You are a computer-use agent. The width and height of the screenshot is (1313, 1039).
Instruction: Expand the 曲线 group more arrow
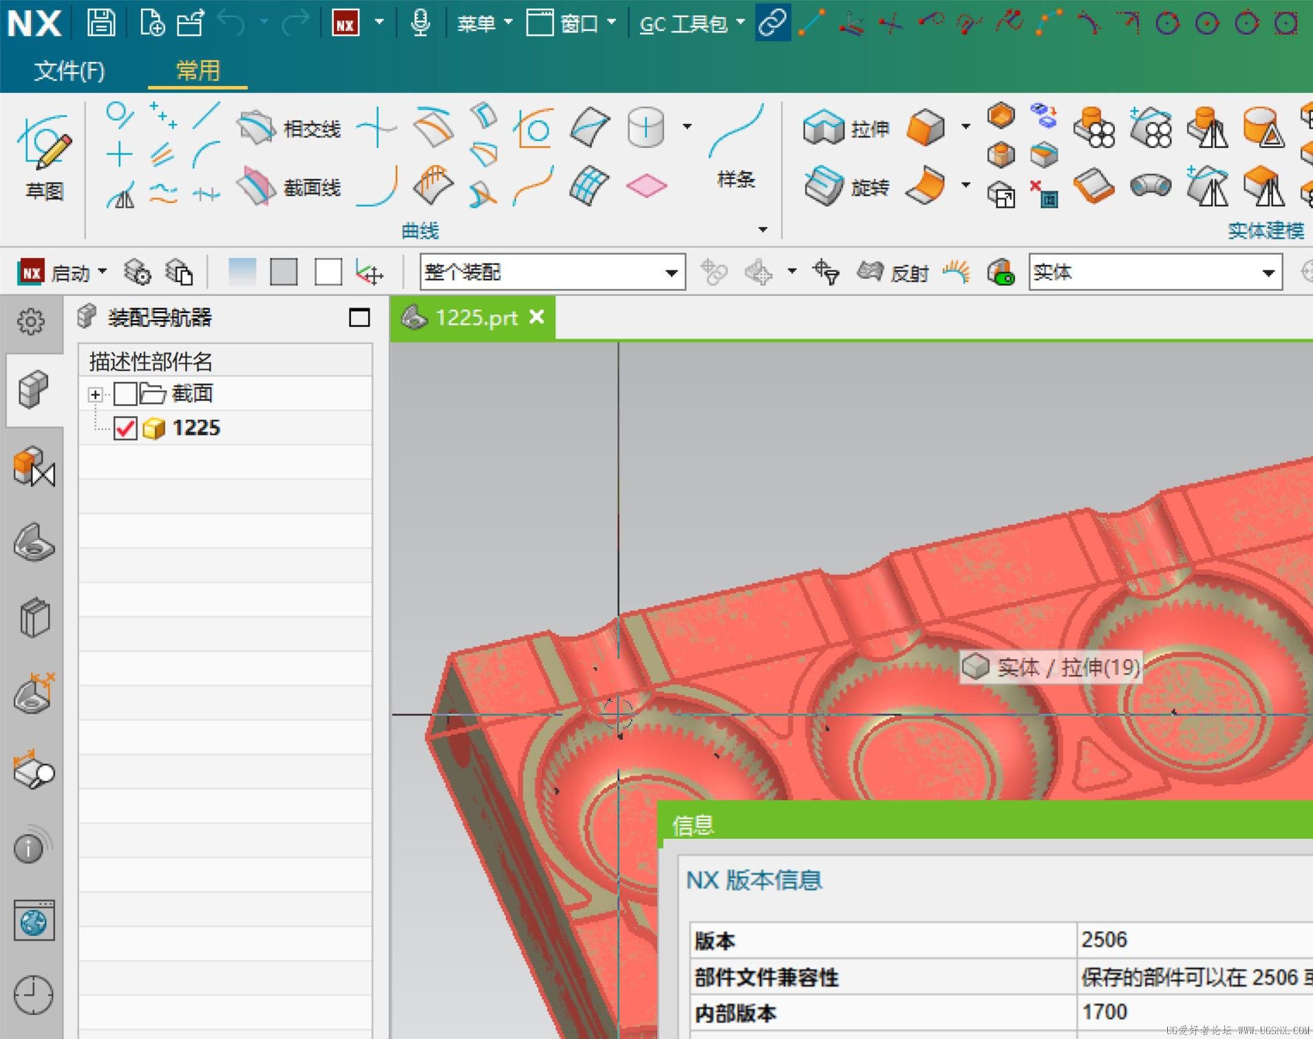[762, 229]
